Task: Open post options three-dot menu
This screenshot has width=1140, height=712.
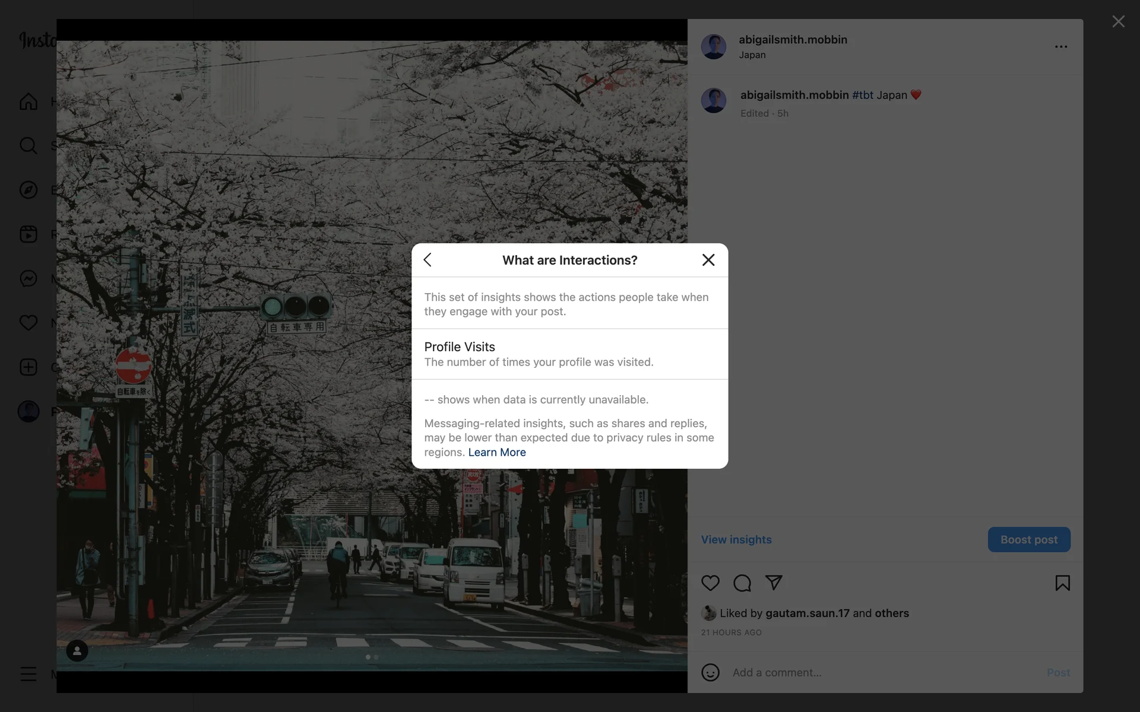Action: [1061, 46]
